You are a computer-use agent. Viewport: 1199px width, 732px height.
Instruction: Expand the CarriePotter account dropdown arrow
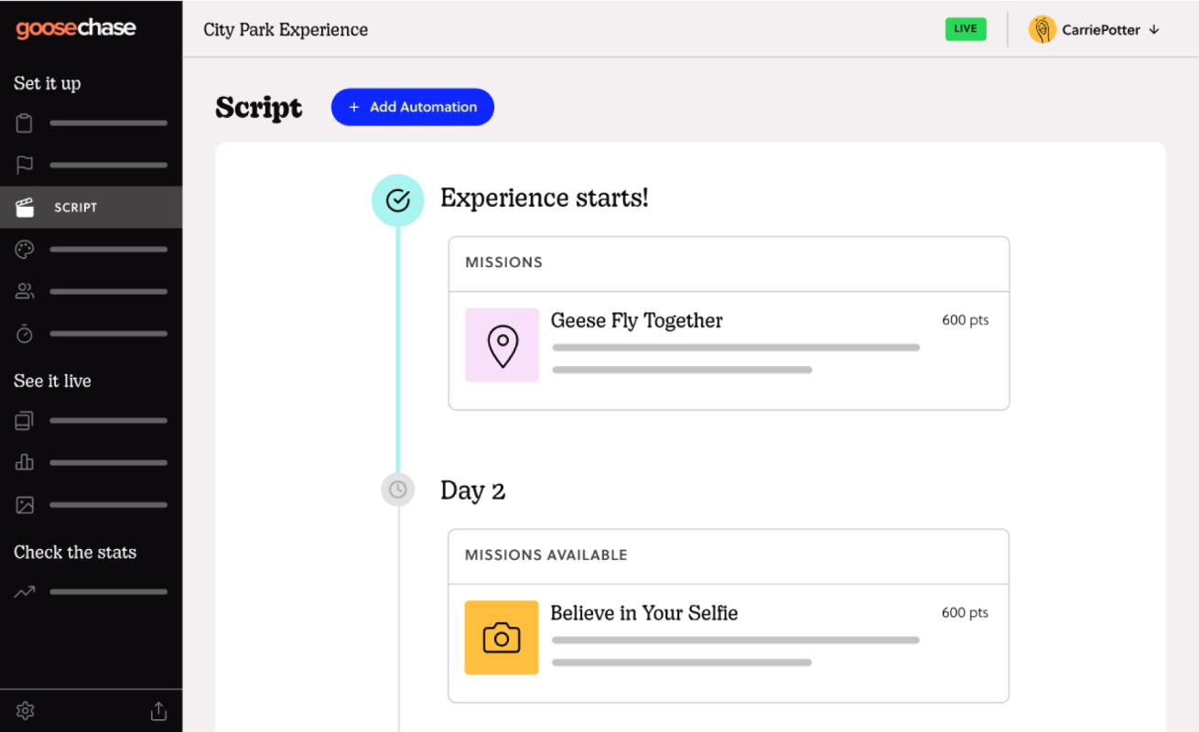tap(1154, 29)
